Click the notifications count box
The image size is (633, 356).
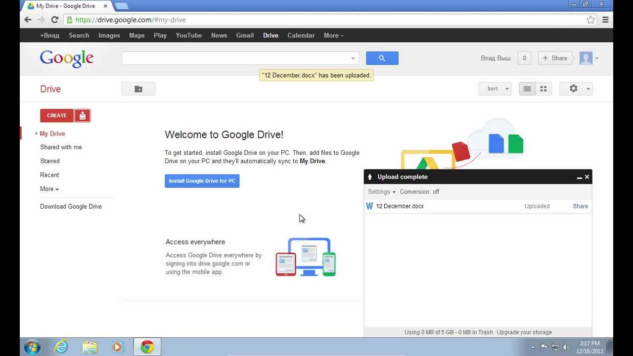click(524, 58)
